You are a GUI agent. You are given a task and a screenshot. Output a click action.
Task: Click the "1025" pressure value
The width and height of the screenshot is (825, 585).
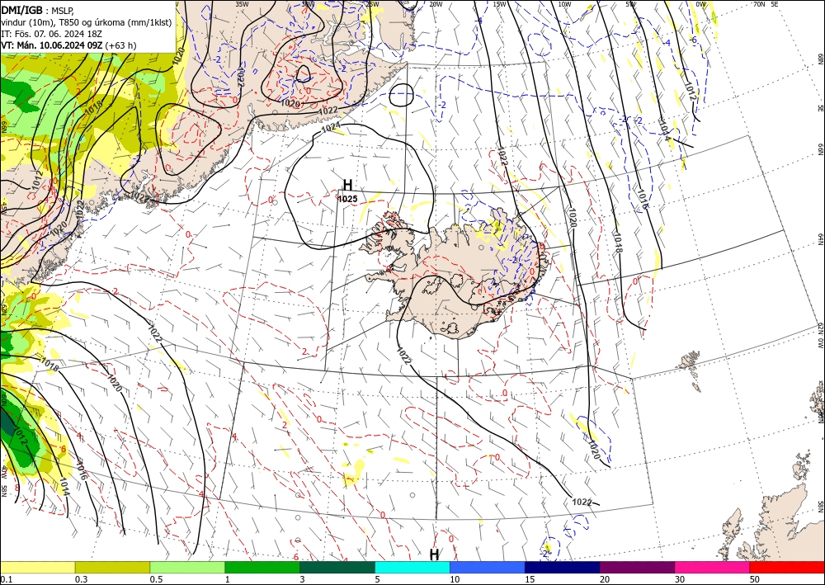click(x=348, y=199)
